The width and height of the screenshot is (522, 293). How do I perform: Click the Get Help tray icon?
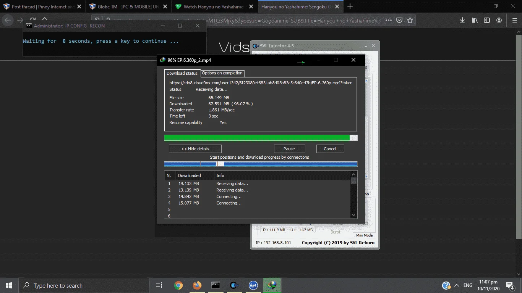pyautogui.click(x=446, y=285)
